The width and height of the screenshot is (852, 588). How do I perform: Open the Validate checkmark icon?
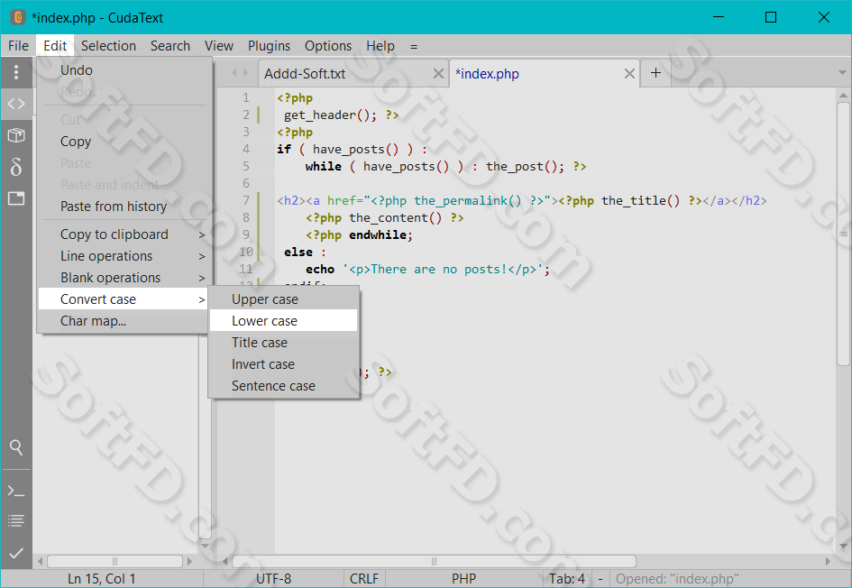[x=16, y=553]
